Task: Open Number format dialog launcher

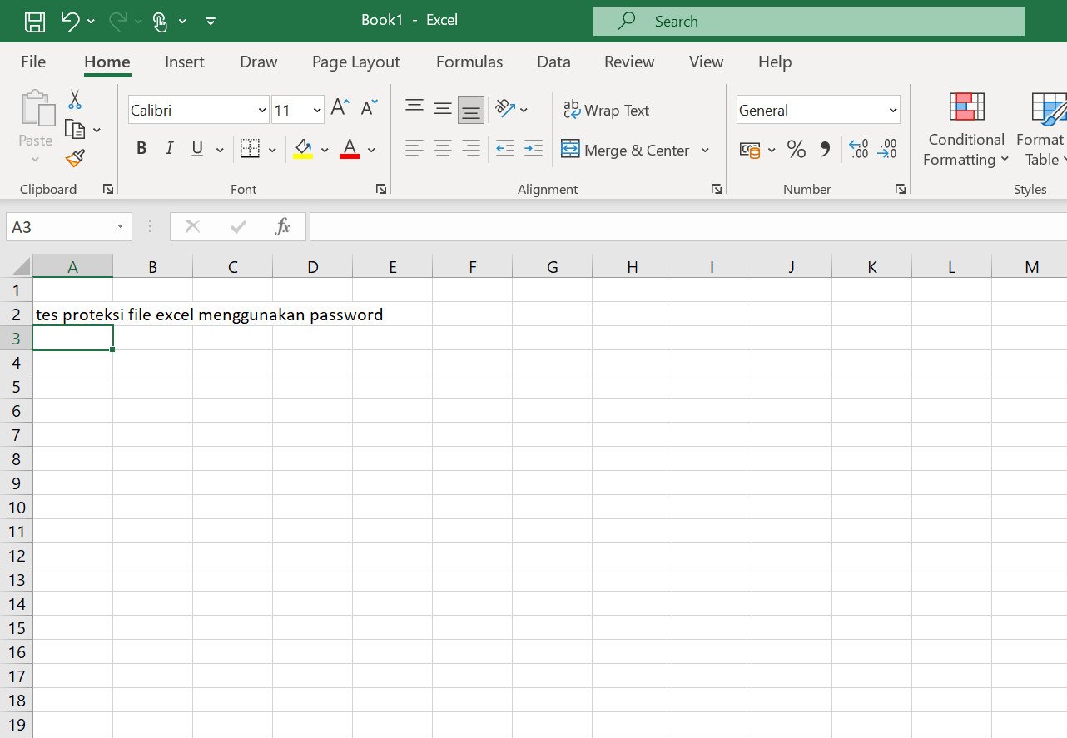Action: coord(901,190)
